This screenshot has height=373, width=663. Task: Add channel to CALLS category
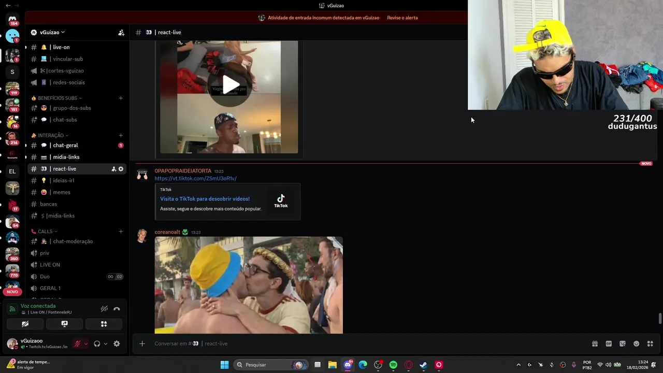point(121,231)
